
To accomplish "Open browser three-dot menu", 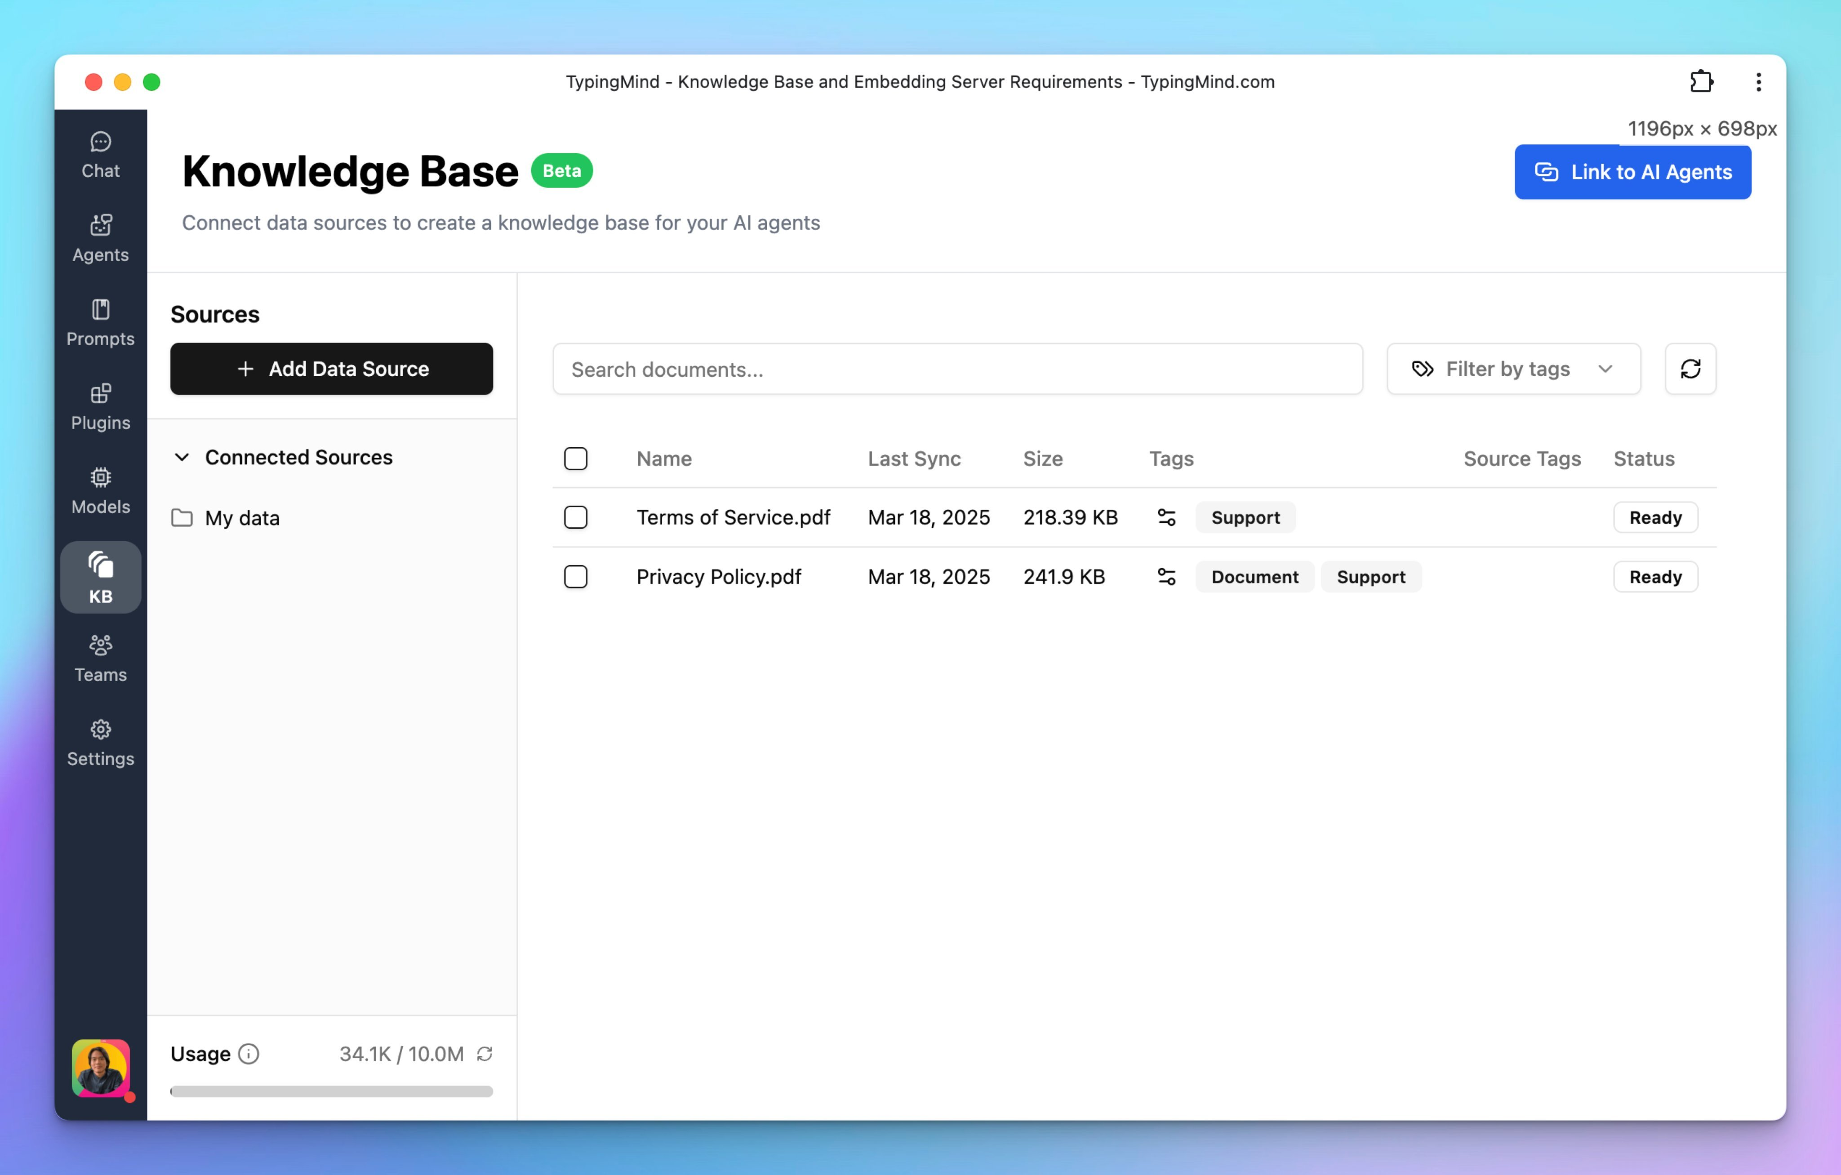I will coord(1758,82).
